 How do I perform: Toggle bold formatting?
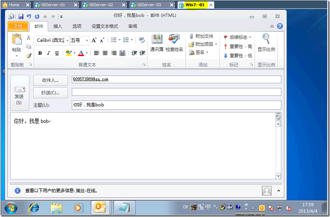40,53
